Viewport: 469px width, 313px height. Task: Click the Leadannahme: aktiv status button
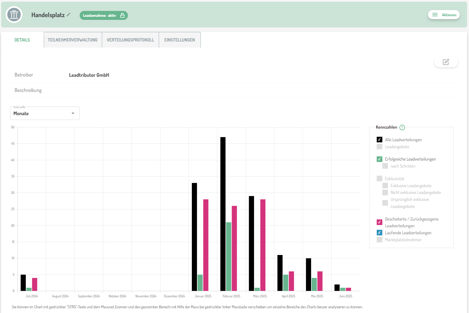point(100,15)
